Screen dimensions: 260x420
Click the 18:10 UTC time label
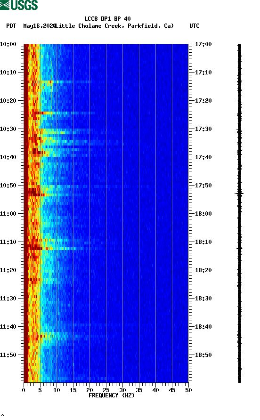tap(203, 242)
